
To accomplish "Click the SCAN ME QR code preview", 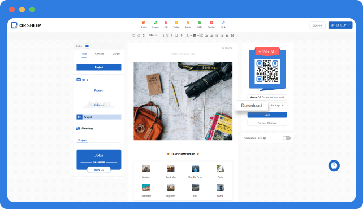I will point(267,69).
